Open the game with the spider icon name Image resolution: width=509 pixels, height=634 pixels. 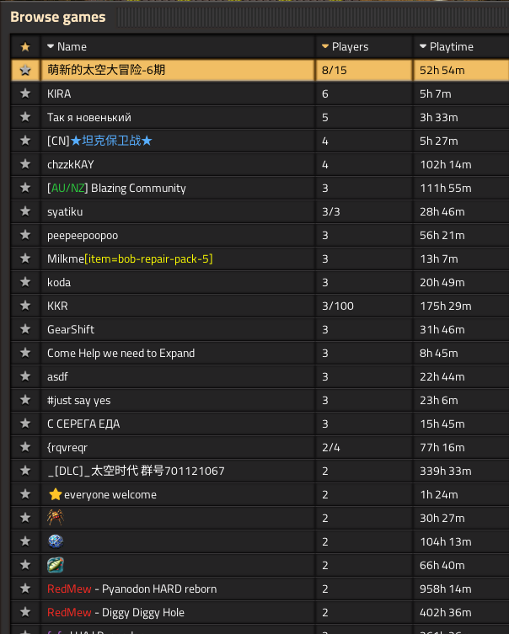(x=56, y=518)
